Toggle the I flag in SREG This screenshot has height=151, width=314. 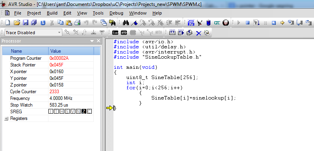51,112
